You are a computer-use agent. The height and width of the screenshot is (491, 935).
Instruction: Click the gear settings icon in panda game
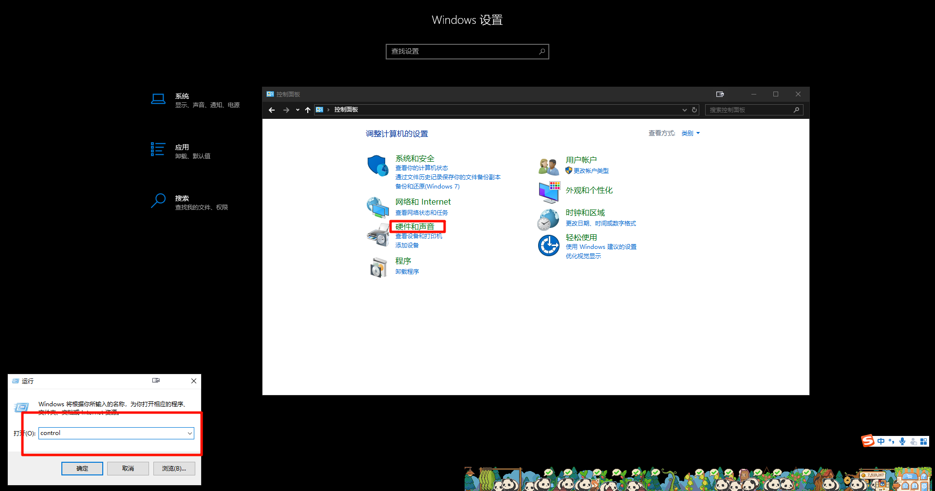(924, 486)
